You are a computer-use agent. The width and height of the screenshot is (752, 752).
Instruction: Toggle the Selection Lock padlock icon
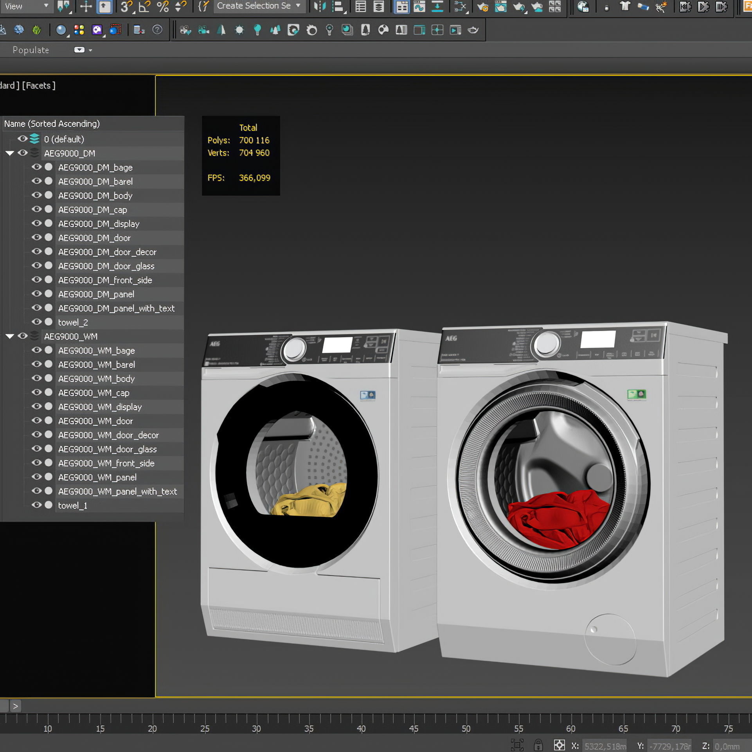tap(538, 745)
